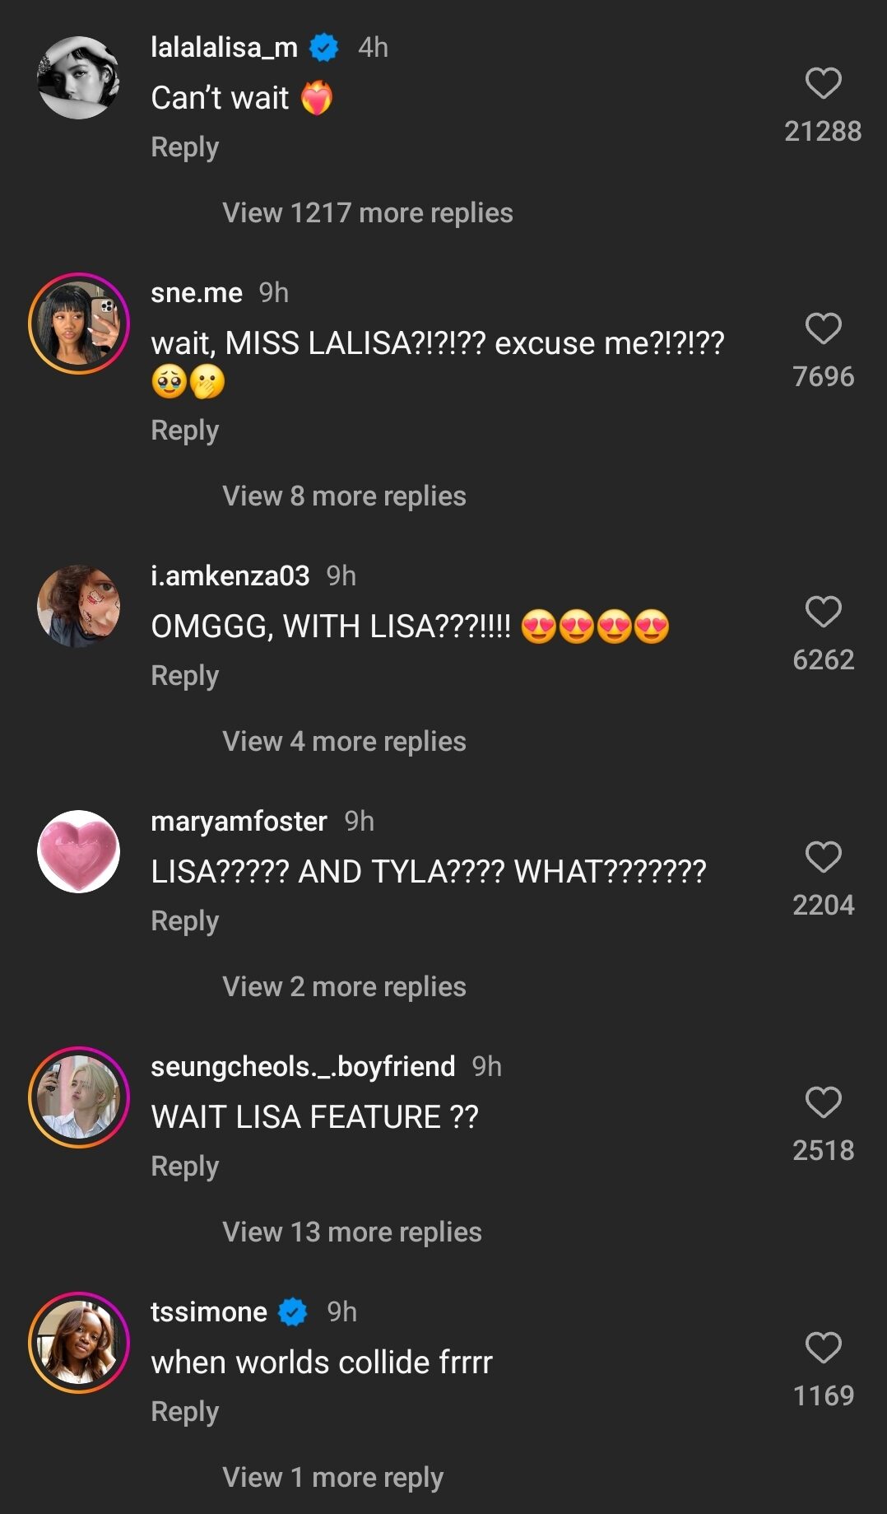
Task: Like tssimone's "when worlds collide" comment
Action: click(823, 1348)
